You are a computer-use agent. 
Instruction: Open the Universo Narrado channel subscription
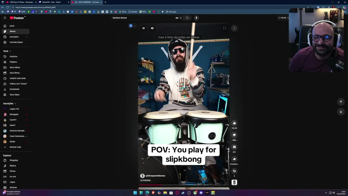pyautogui.click(x=15, y=131)
